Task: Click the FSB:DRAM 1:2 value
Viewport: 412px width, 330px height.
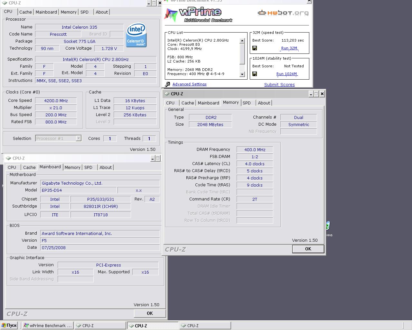Action: [255, 157]
